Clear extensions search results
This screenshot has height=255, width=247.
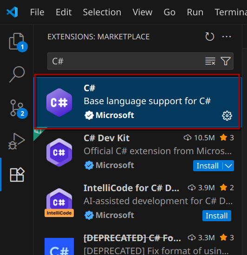[210, 61]
